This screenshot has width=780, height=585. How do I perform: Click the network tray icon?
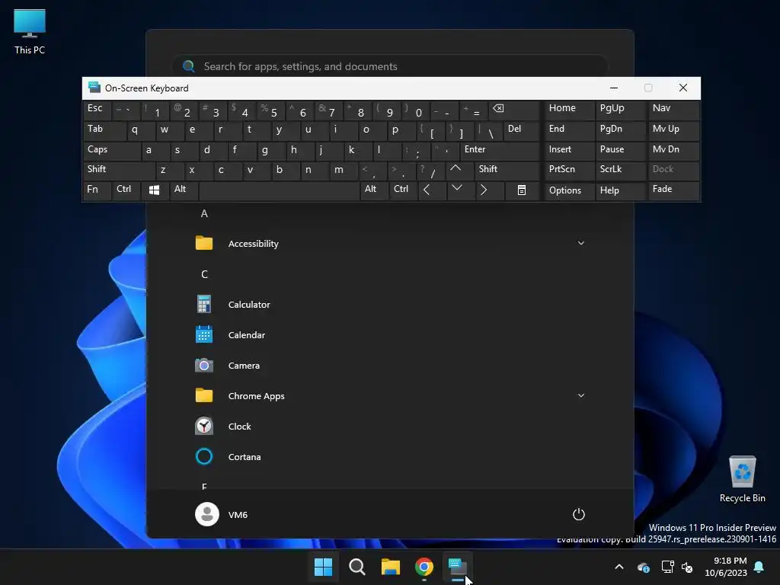(667, 567)
